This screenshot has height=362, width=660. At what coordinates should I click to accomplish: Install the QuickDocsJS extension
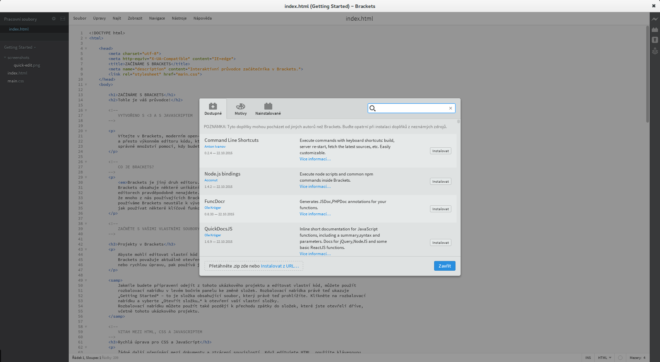pos(440,242)
